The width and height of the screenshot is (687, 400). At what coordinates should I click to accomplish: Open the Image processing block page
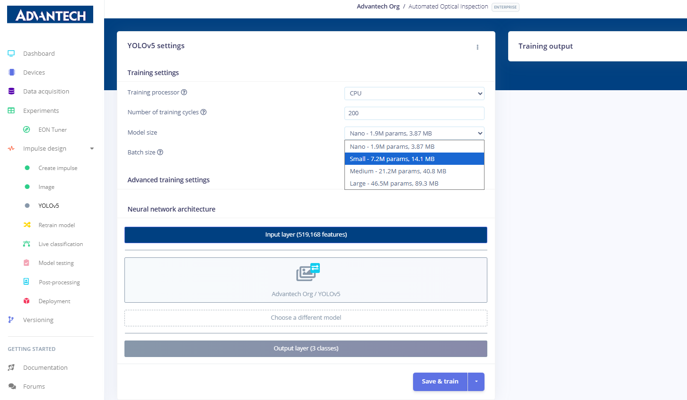[46, 187]
